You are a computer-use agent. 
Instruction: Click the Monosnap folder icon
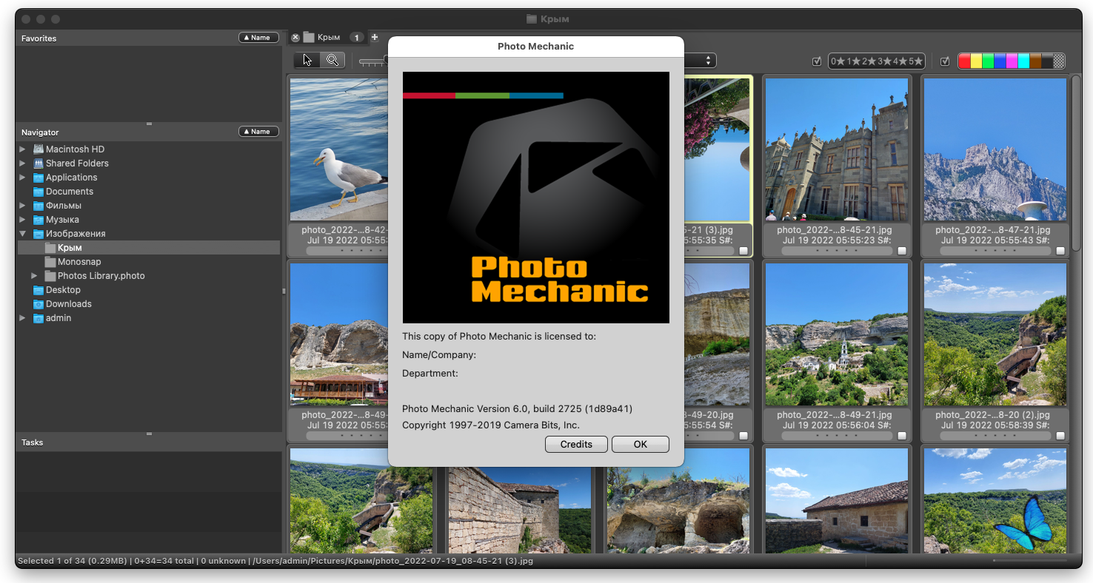(x=50, y=262)
